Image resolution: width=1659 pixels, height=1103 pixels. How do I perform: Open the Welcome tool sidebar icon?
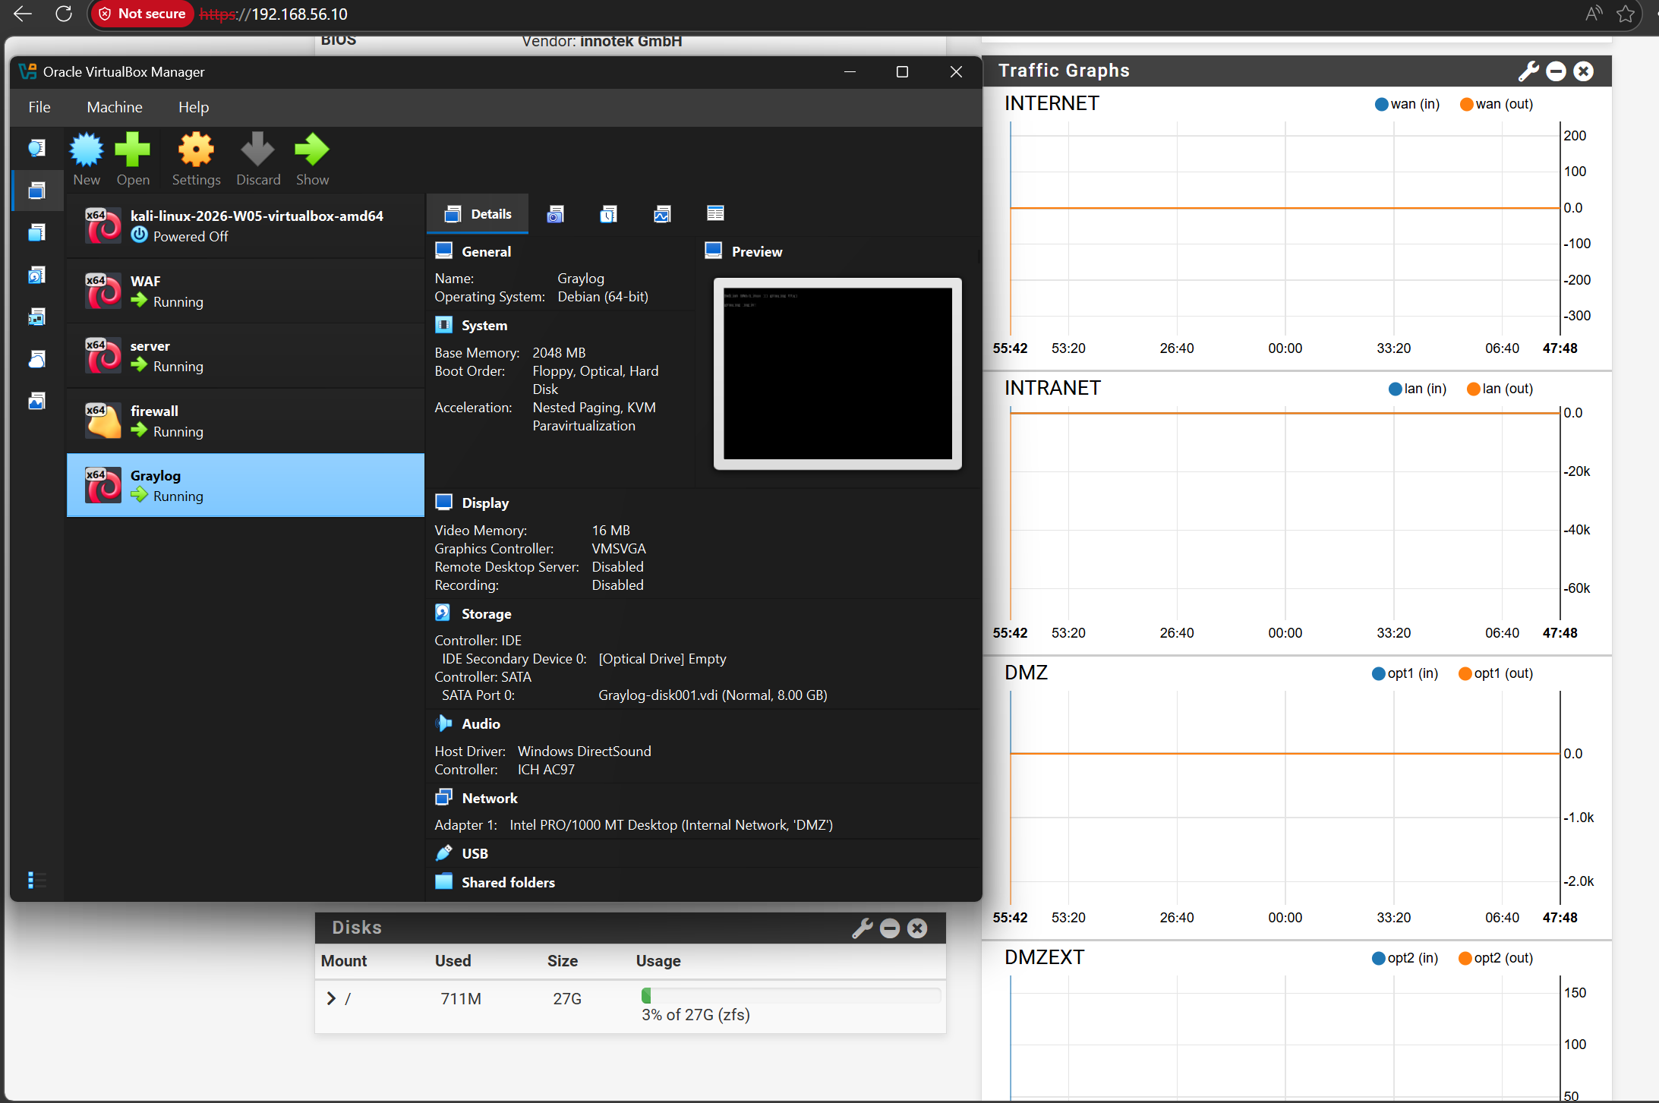(36, 148)
